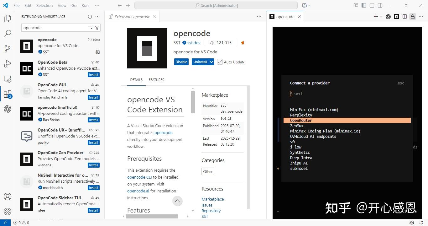Select the OpenRouter provider in the list
The width and height of the screenshot is (428, 226).
click(347, 121)
